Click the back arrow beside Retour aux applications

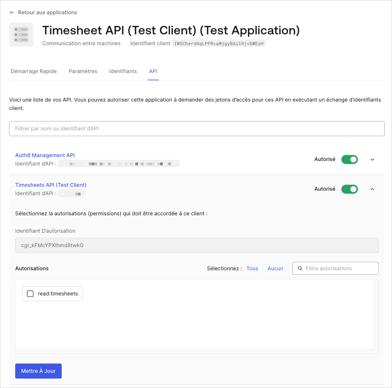pos(12,13)
